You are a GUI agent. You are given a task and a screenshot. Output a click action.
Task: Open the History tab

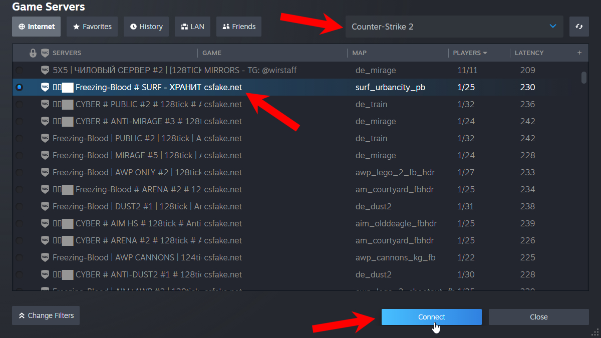click(x=146, y=27)
